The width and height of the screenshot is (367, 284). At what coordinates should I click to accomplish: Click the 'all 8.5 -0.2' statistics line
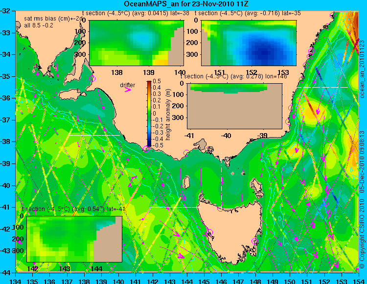pos(39,25)
